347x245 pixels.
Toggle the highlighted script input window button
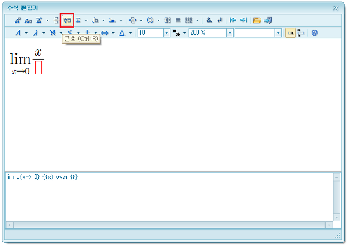tap(290, 33)
